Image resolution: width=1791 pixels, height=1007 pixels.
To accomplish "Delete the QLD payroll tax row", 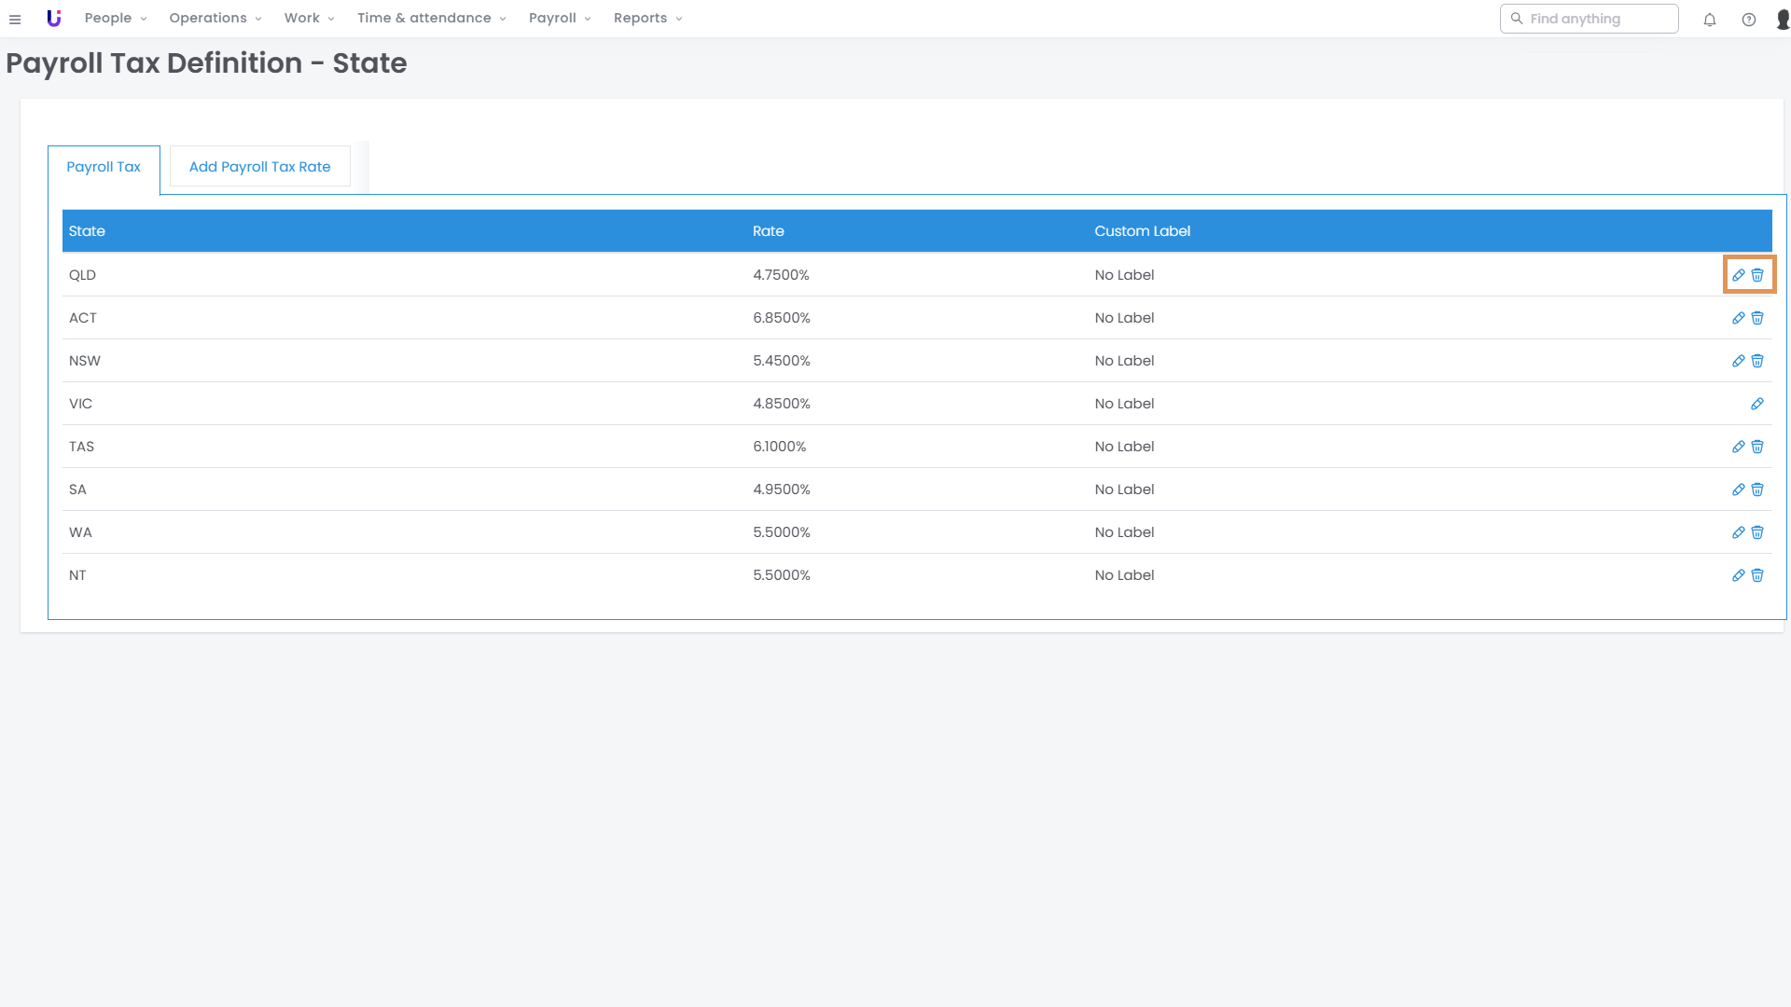I will coord(1757,275).
